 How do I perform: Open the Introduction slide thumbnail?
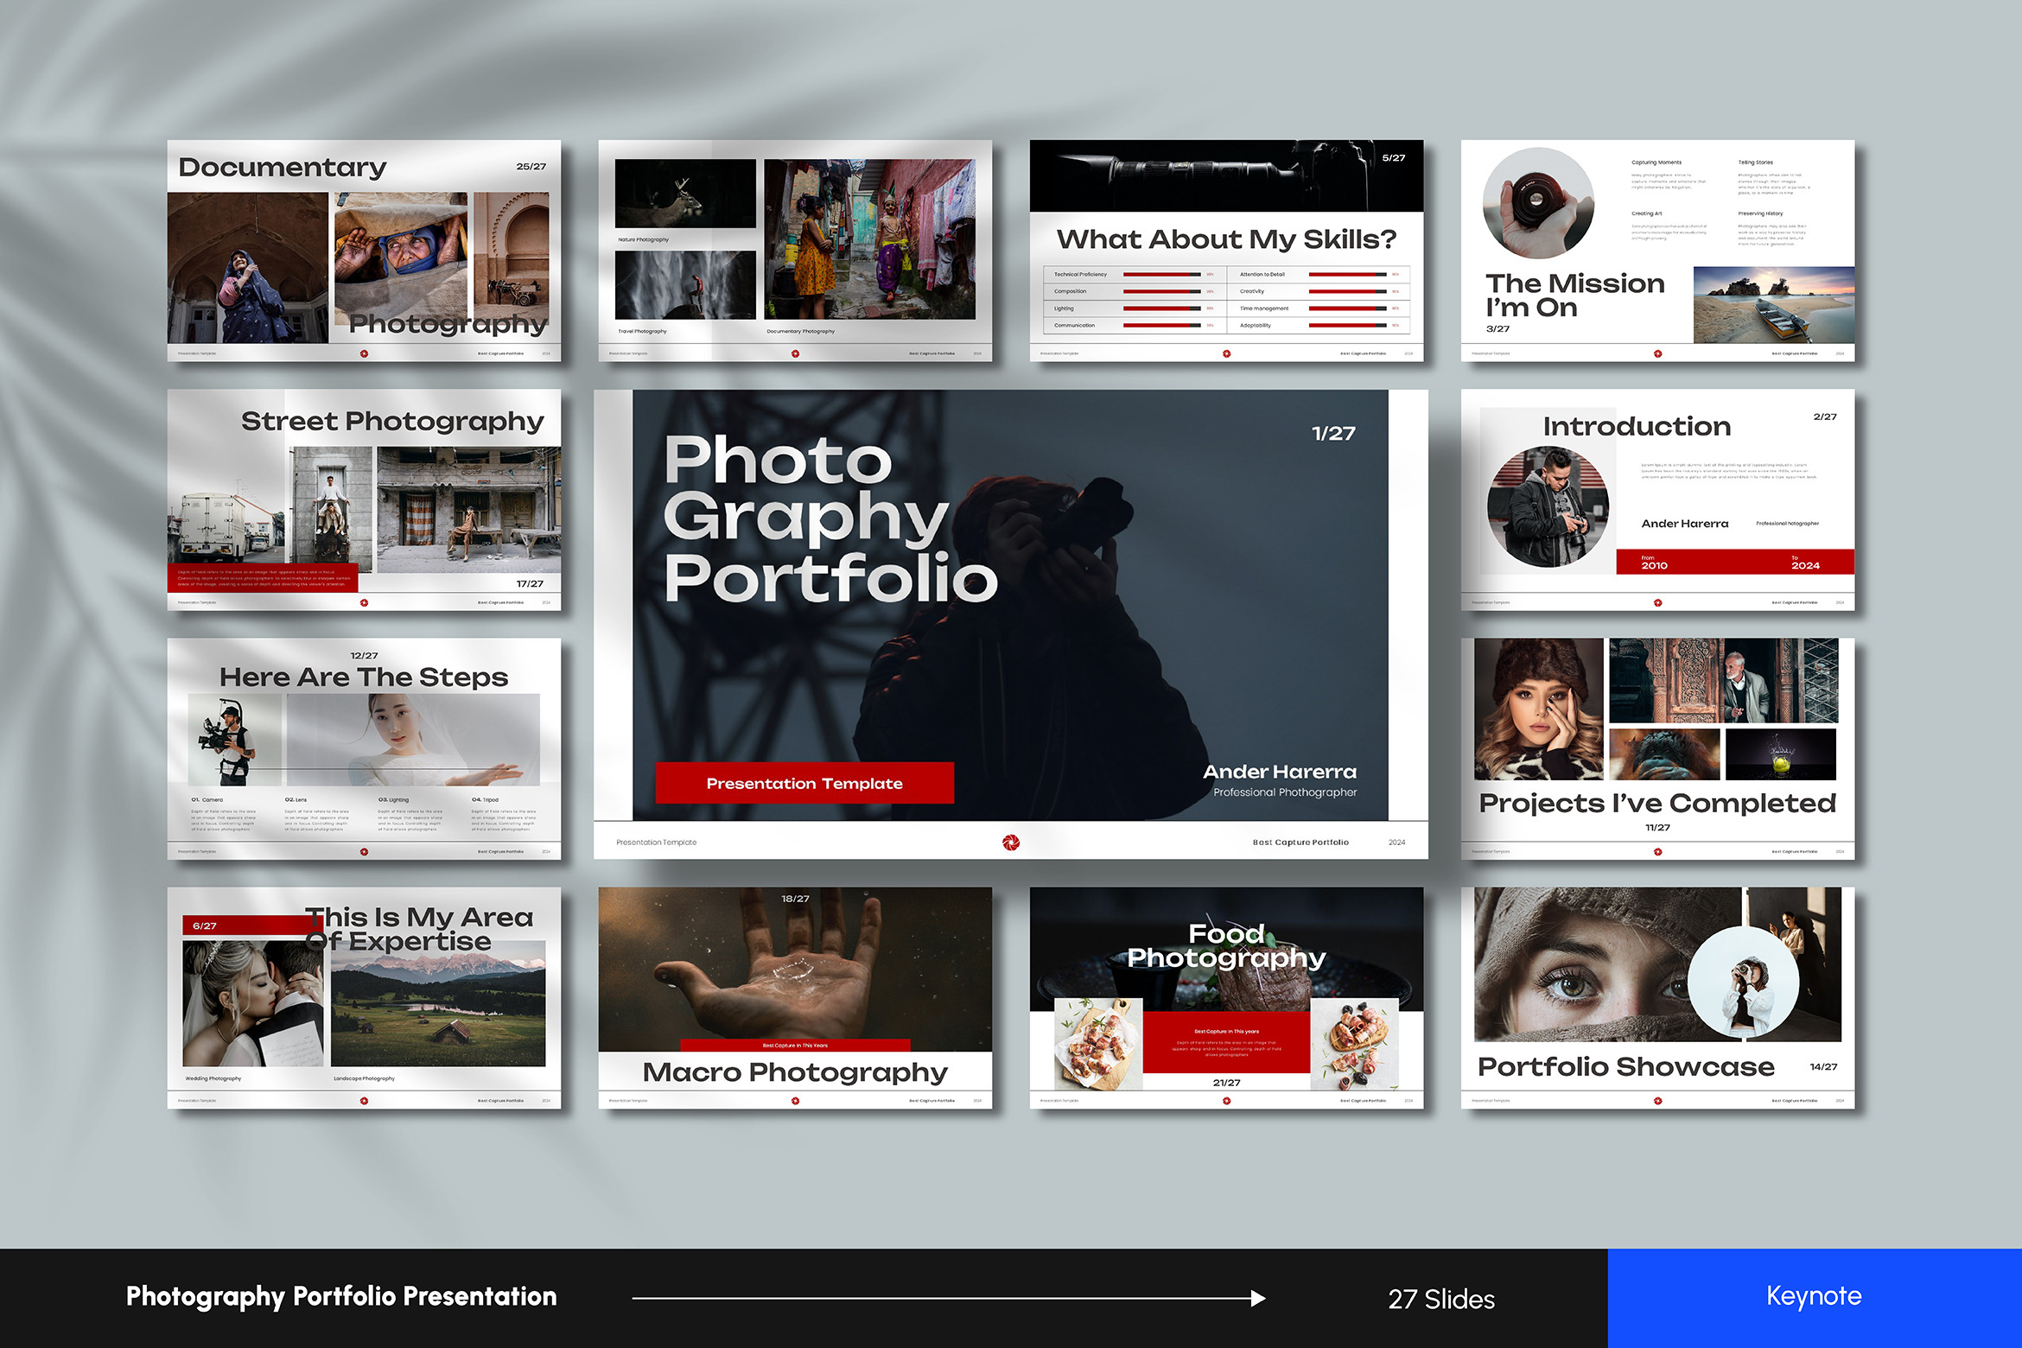click(1657, 499)
